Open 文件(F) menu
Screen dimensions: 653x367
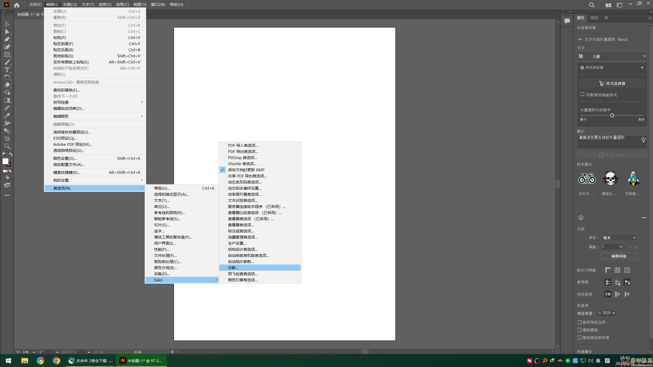pyautogui.click(x=35, y=5)
